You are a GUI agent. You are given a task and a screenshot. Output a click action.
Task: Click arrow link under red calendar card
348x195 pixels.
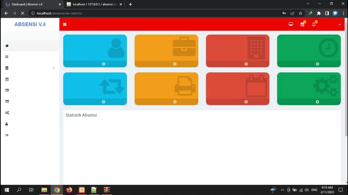(246, 102)
